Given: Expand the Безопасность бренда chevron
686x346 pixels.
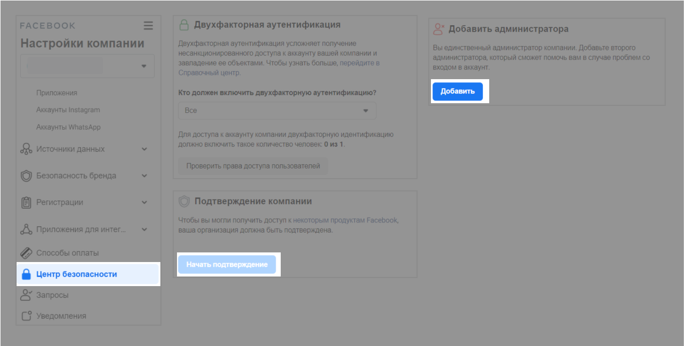Looking at the screenshot, I should tap(144, 176).
